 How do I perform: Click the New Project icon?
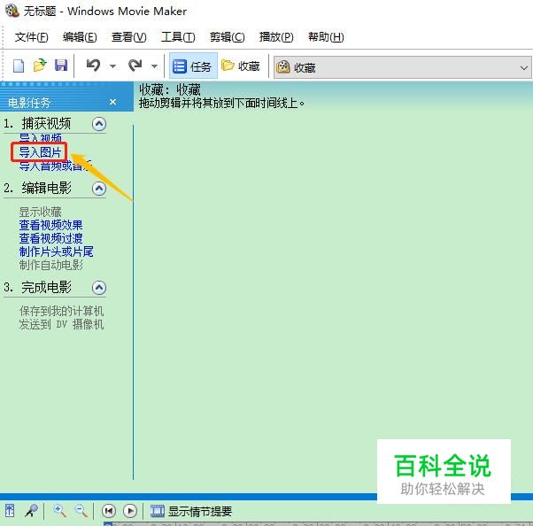pos(19,66)
